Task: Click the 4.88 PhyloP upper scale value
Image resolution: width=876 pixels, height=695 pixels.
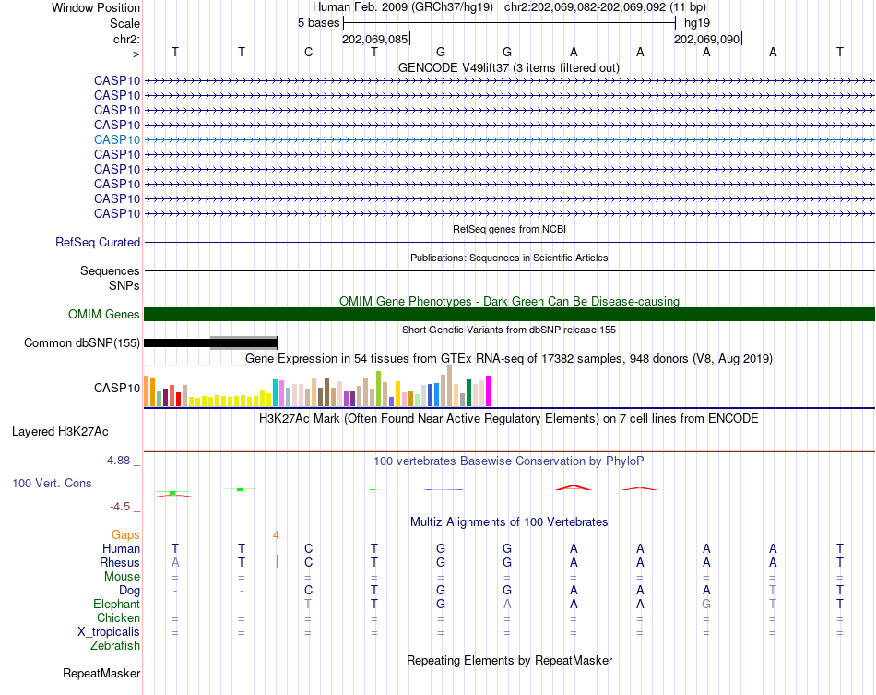Action: tap(118, 461)
